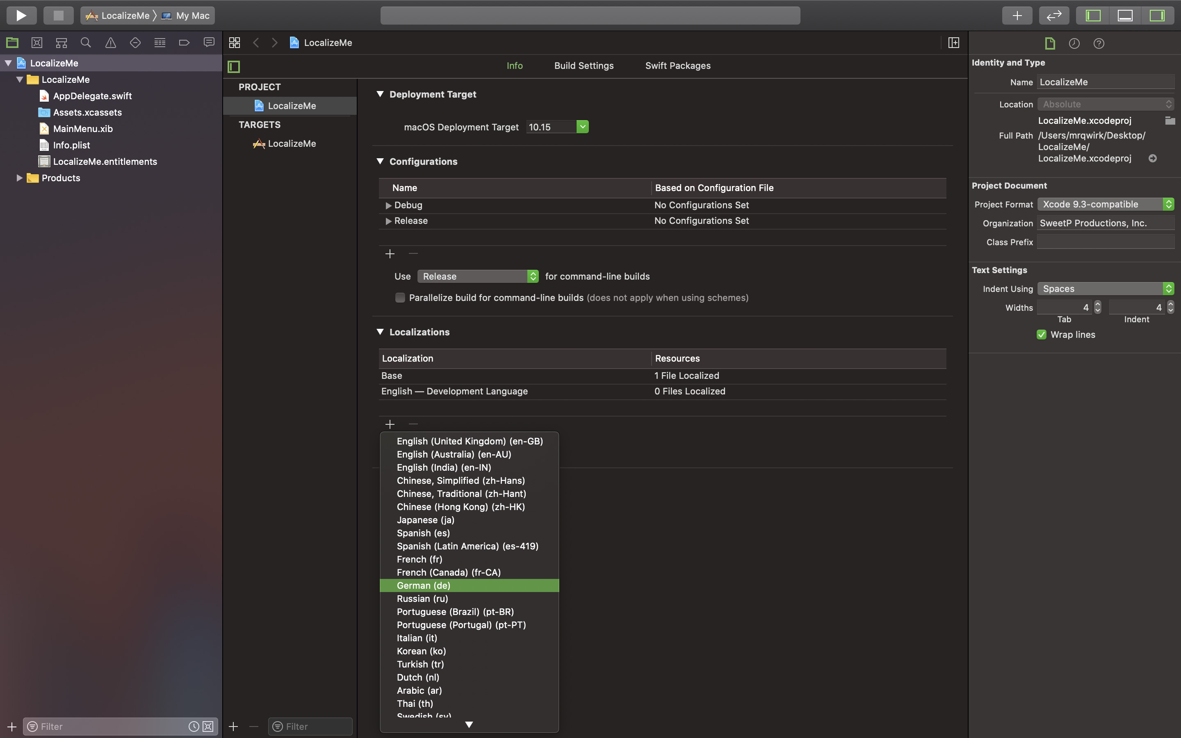
Task: Run the LocalizeMe scheme with Play button
Action: coord(21,16)
